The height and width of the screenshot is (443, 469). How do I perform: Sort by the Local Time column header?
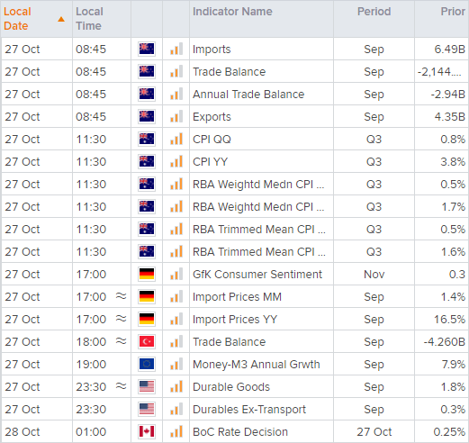pyautogui.click(x=89, y=19)
